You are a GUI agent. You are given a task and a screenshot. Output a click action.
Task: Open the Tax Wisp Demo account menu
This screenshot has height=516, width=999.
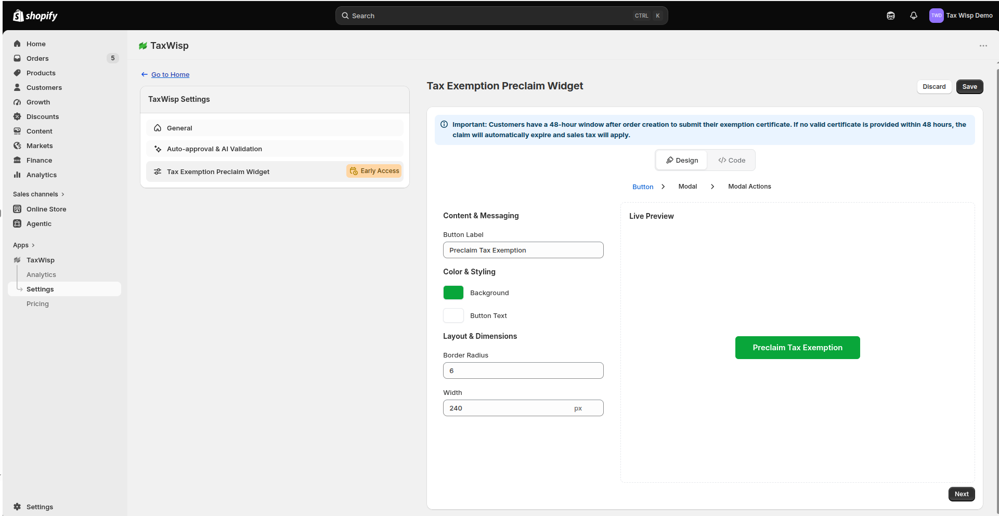[x=961, y=16]
